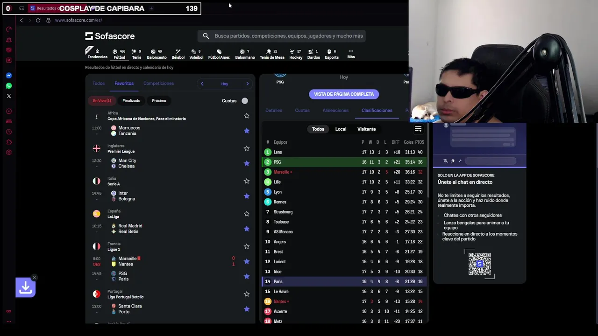Favorite the LaLiga competition star
Screen dimensions: 598x336
(x=247, y=214)
